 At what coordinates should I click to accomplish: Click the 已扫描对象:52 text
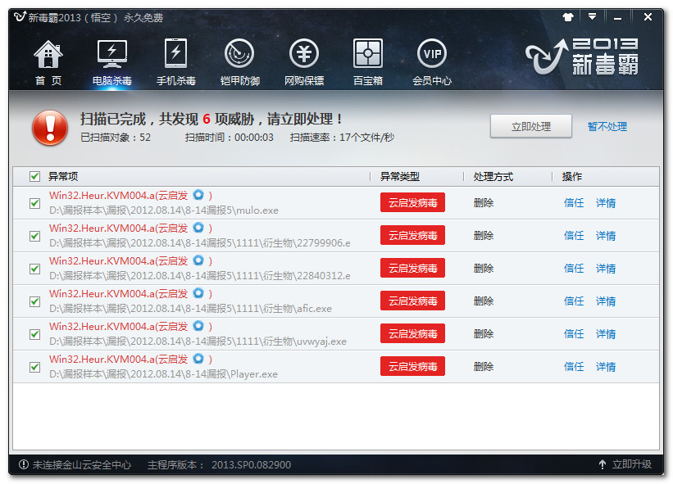tap(116, 138)
